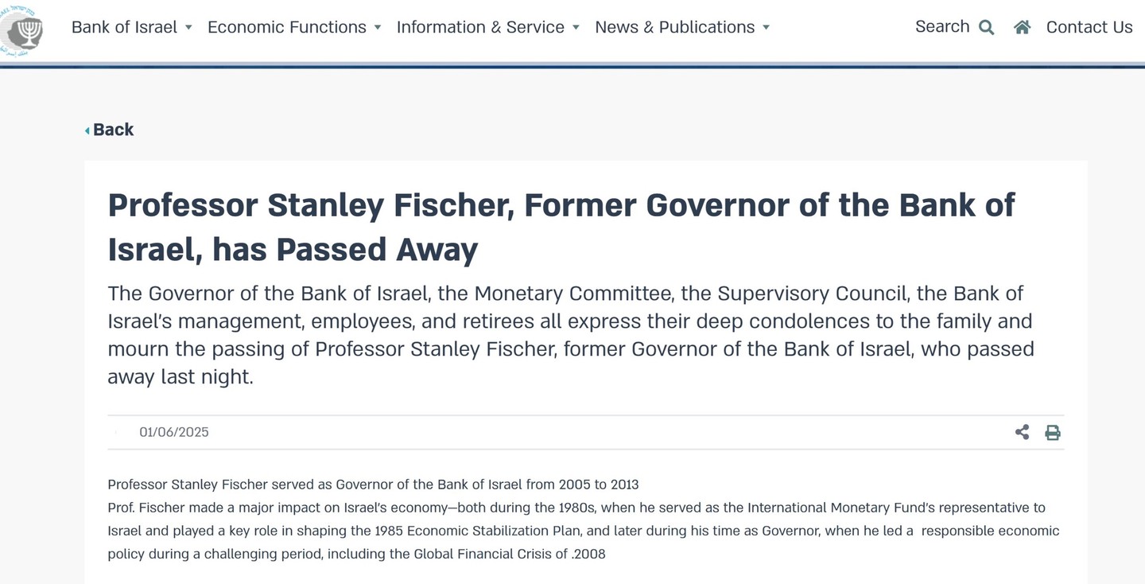Image resolution: width=1145 pixels, height=584 pixels.
Task: Click the condolences summary paragraph
Action: (x=571, y=335)
